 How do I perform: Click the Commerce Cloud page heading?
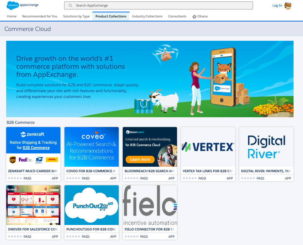pos(28,29)
